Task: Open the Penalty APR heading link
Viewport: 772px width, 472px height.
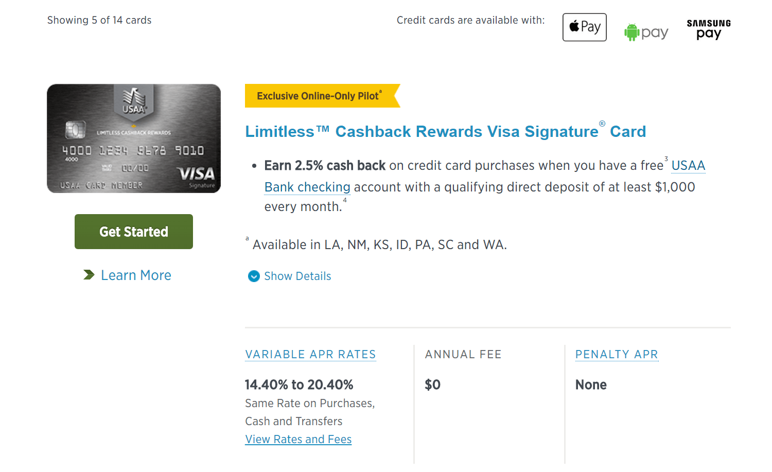Action: 617,355
